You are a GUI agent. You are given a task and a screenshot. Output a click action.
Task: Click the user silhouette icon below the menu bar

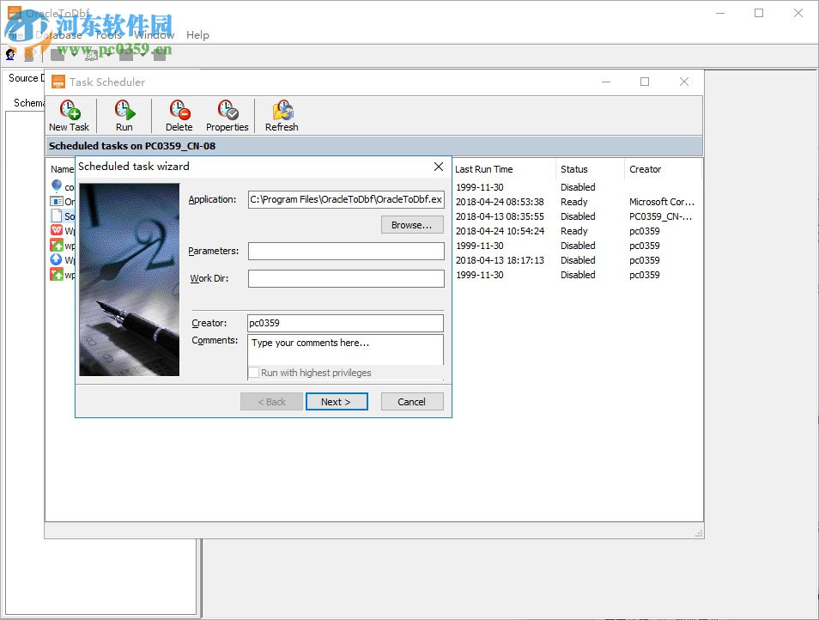[x=10, y=53]
